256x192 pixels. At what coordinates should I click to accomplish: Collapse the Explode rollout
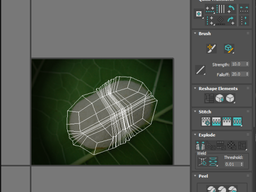pos(195,134)
